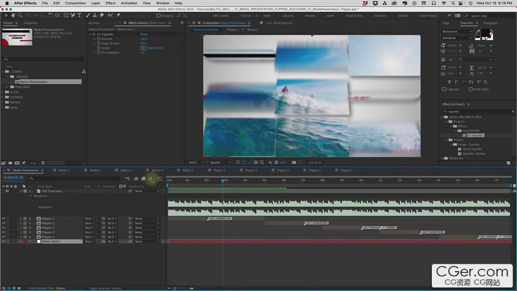The image size is (517, 291).
Task: Click the frame blending icon in timeline
Action: pyautogui.click(x=143, y=179)
